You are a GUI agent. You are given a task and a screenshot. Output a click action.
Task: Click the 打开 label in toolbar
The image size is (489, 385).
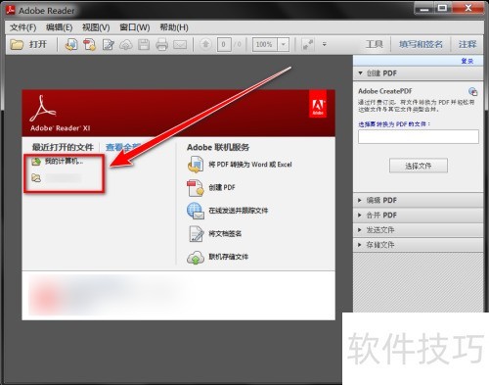[x=38, y=44]
